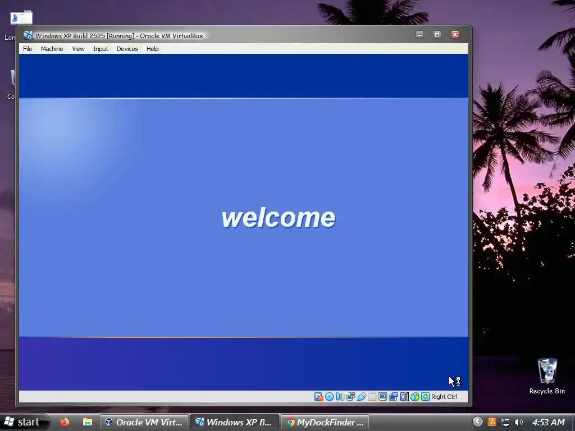Open the Input menu
The width and height of the screenshot is (575, 431).
coord(101,49)
